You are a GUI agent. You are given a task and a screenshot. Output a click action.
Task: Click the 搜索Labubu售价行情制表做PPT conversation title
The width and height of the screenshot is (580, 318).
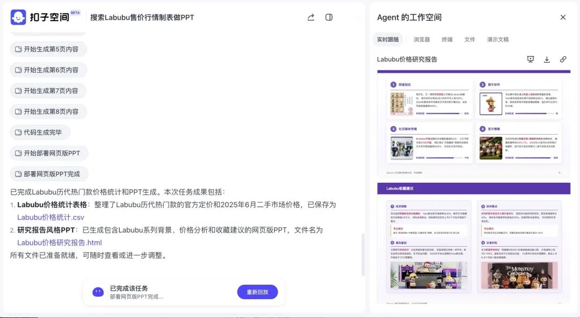click(x=142, y=17)
